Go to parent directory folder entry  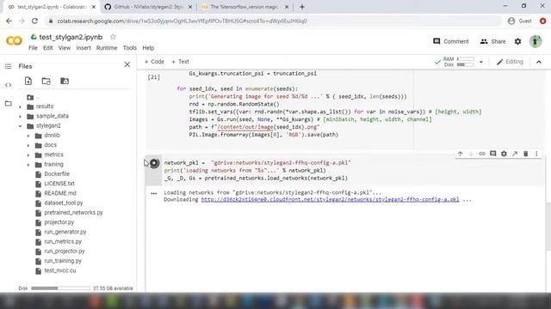click(x=34, y=97)
